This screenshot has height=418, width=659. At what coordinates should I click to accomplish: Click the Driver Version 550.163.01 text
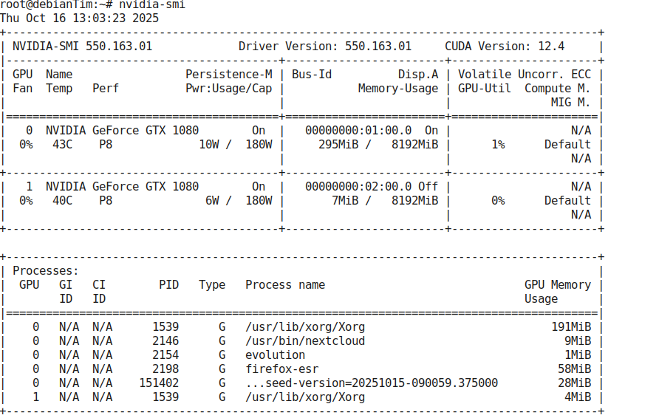point(324,47)
